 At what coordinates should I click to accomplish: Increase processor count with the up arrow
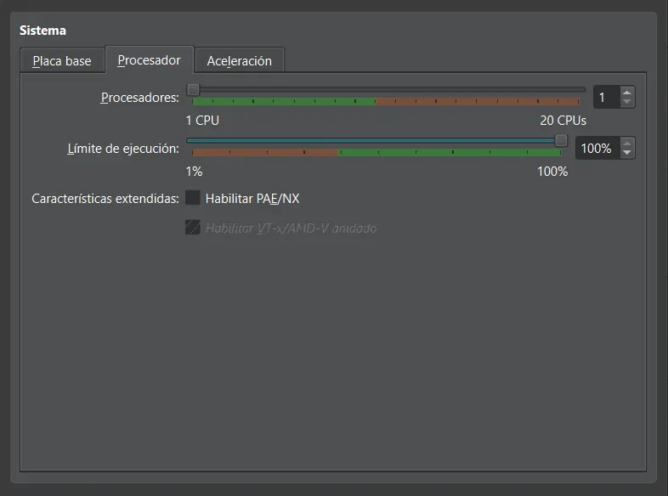pos(627,92)
